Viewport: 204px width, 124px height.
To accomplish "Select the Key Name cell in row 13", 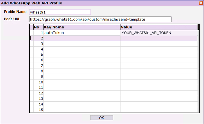I will pos(82,99).
